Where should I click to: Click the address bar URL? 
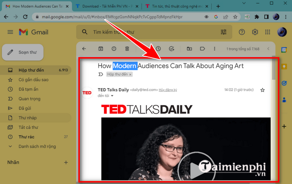click(x=112, y=17)
